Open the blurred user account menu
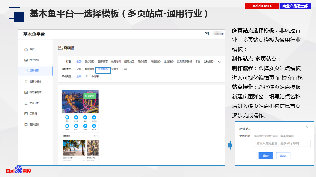316x177 pixels. coord(218,33)
